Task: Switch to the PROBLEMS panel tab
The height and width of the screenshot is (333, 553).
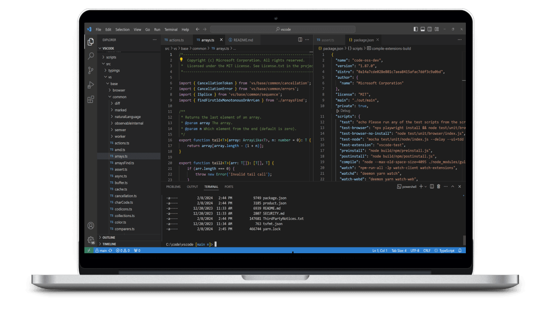Action: click(173, 186)
